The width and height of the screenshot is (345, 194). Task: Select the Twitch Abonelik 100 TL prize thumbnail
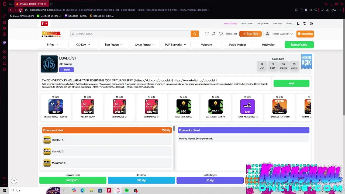click(247, 107)
